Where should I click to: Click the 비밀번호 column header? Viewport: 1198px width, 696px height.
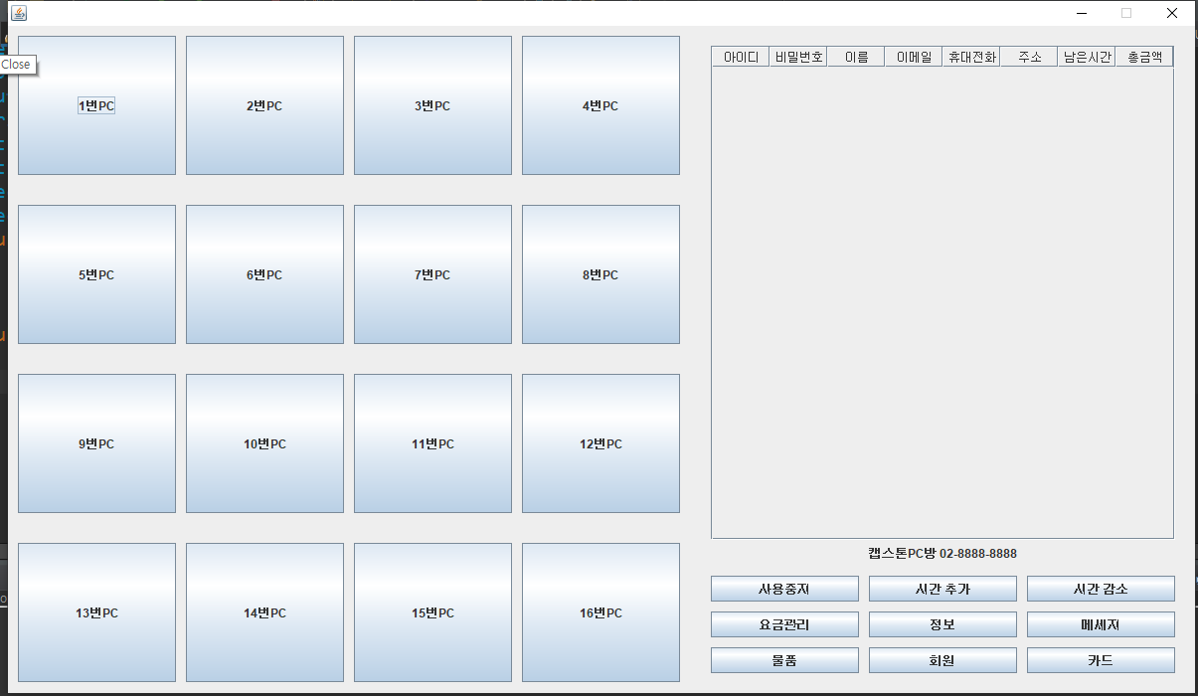pyautogui.click(x=798, y=58)
